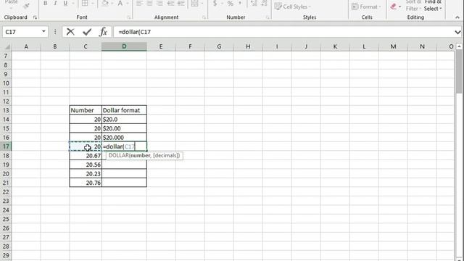The width and height of the screenshot is (464, 261).
Task: Select row 22 header
Action: (6, 192)
